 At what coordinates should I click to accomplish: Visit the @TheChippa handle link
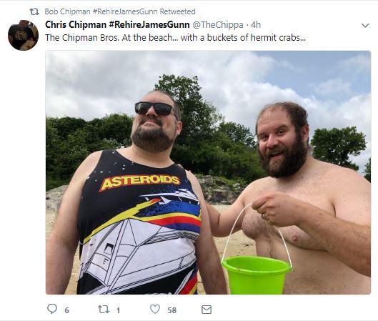tap(217, 25)
